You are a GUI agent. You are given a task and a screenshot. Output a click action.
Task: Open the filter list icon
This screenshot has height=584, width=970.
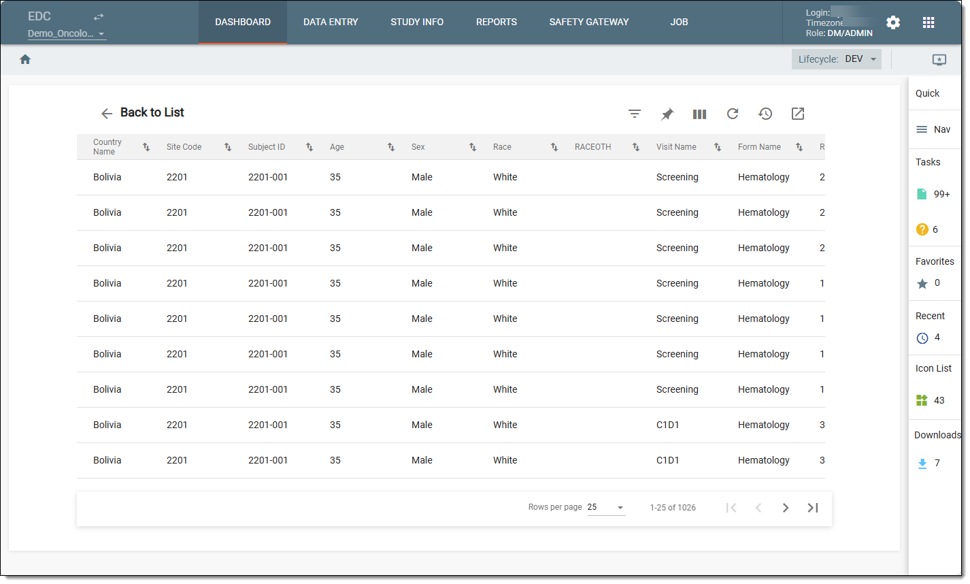(635, 114)
